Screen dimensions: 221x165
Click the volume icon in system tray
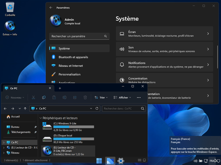point(196,161)
